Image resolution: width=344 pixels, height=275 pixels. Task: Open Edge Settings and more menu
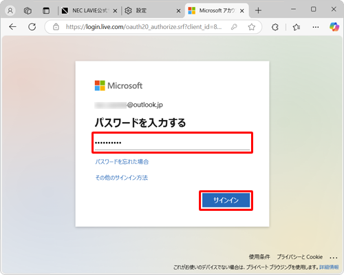316,27
